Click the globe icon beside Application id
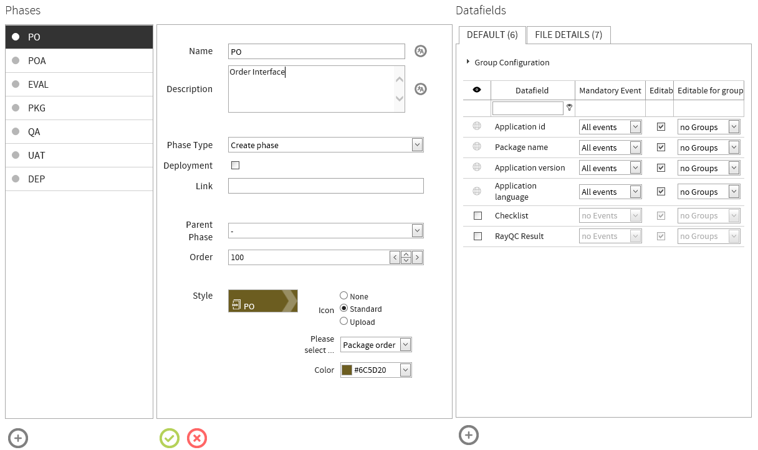This screenshot has height=450, width=758. point(476,126)
